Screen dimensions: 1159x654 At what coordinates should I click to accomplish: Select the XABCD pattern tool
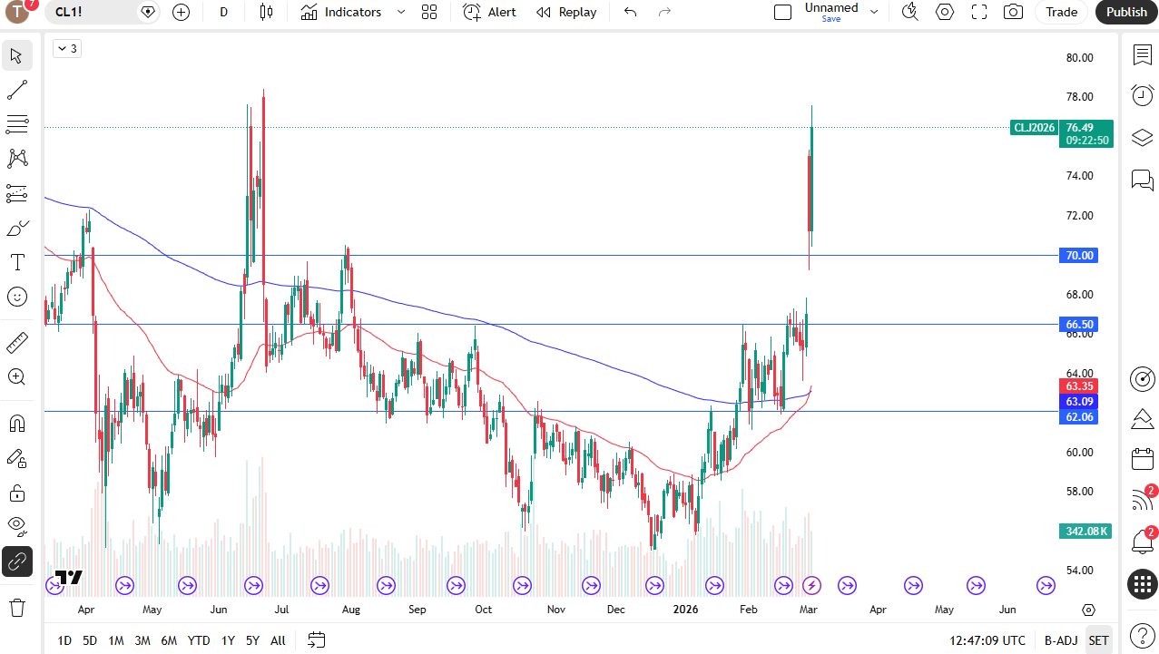(17, 159)
